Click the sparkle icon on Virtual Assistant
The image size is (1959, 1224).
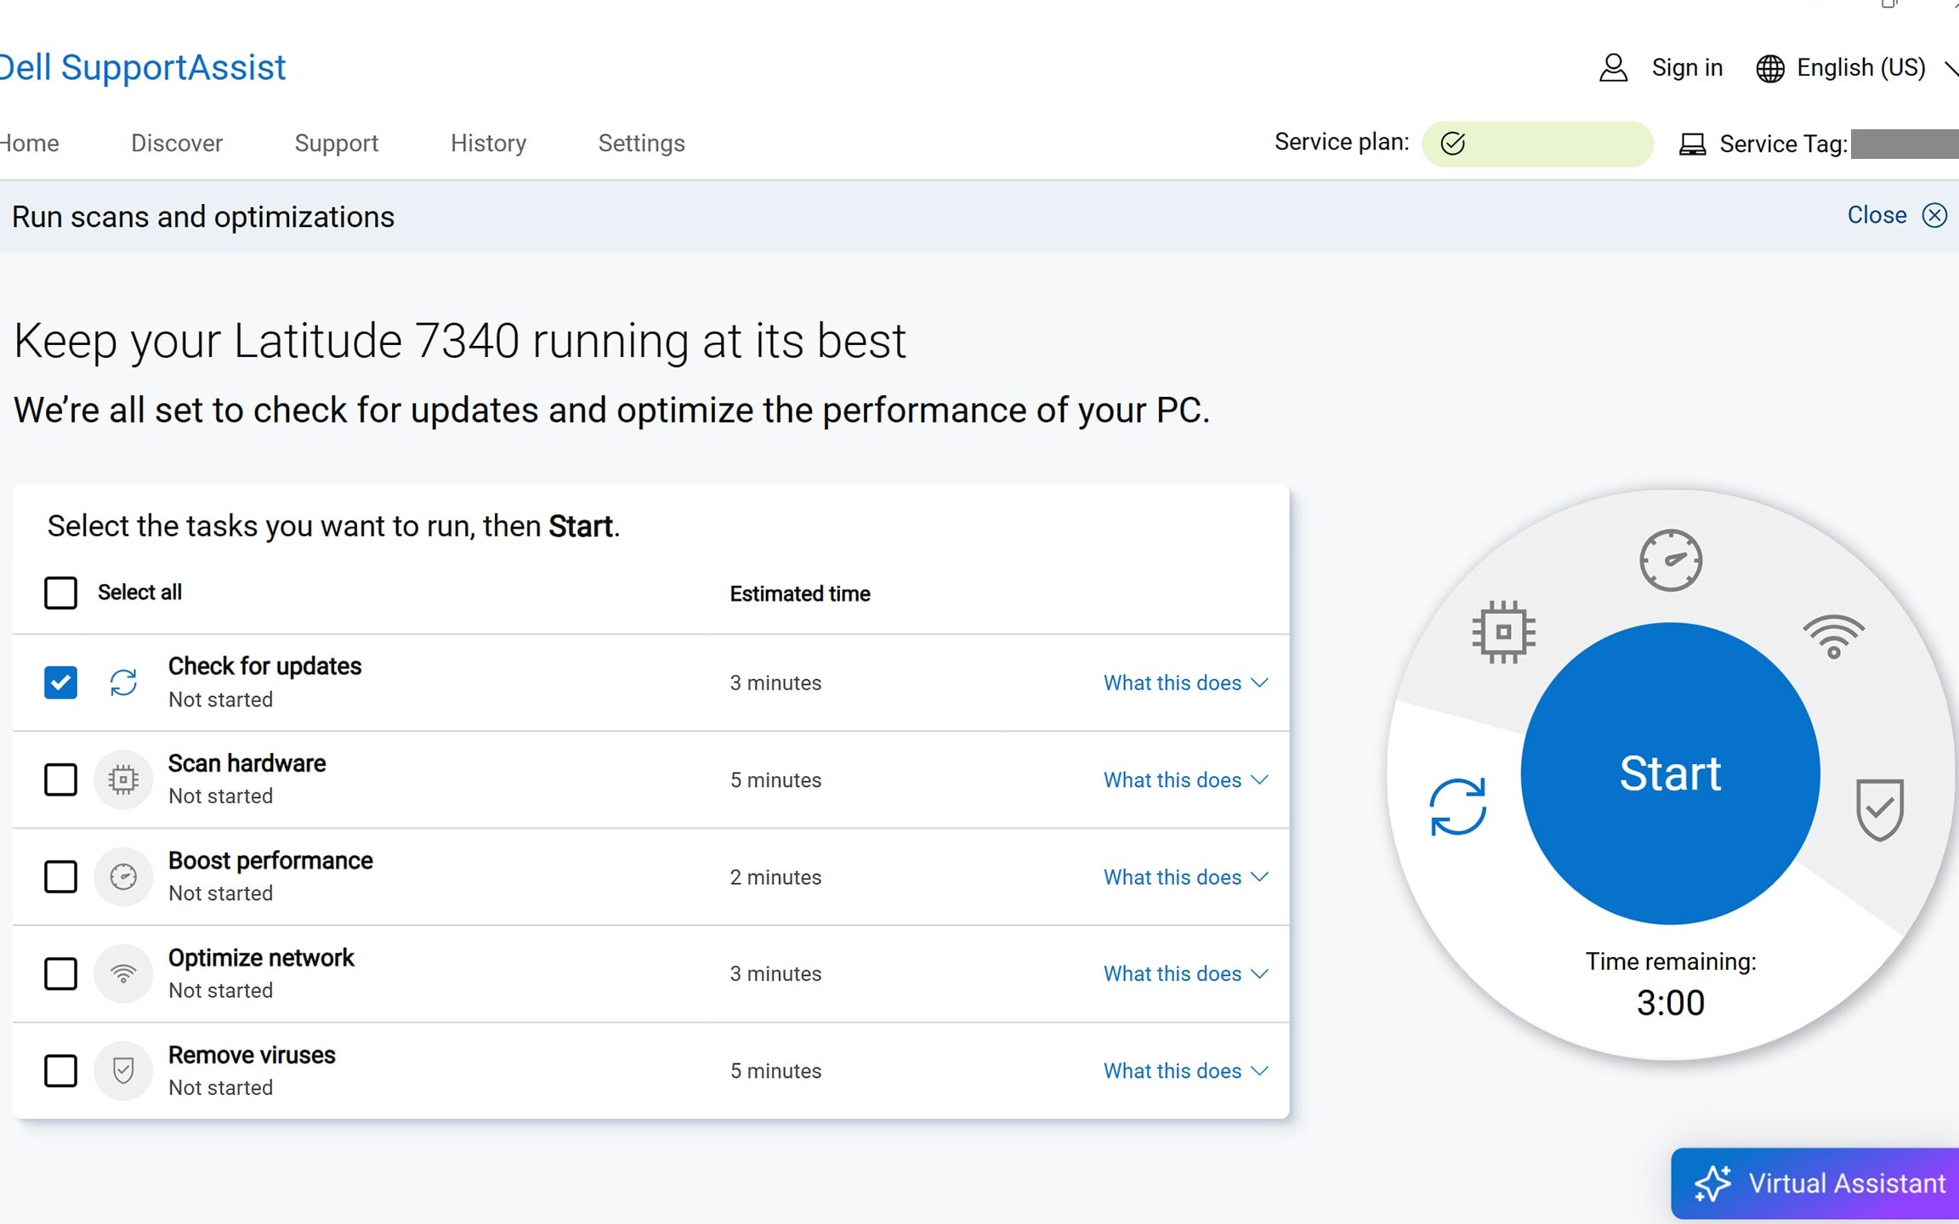[x=1712, y=1184]
